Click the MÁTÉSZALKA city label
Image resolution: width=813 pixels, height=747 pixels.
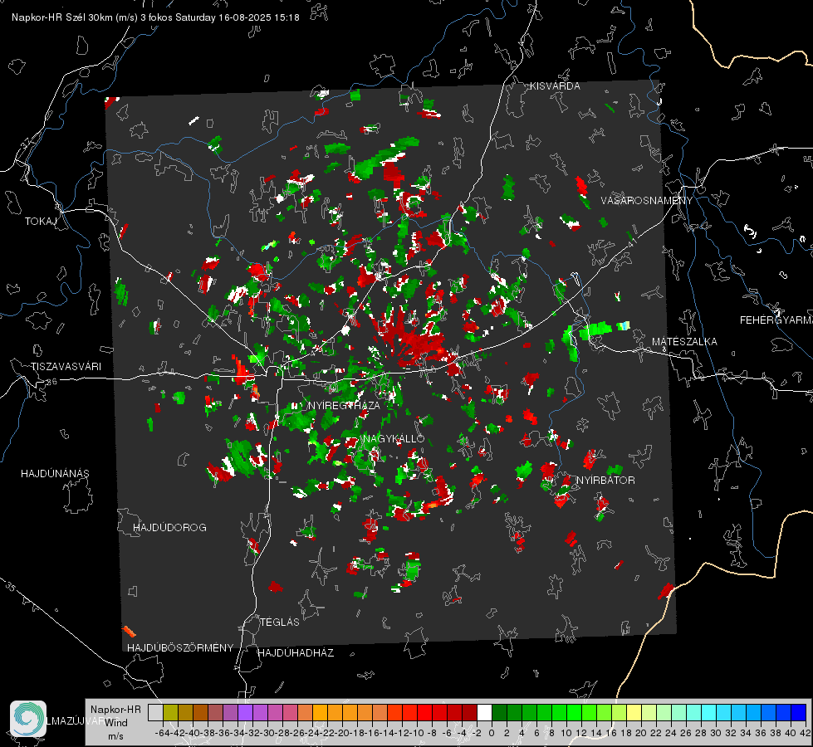pos(684,342)
